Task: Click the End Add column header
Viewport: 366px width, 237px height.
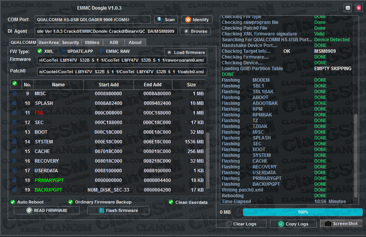Action: 153,85
